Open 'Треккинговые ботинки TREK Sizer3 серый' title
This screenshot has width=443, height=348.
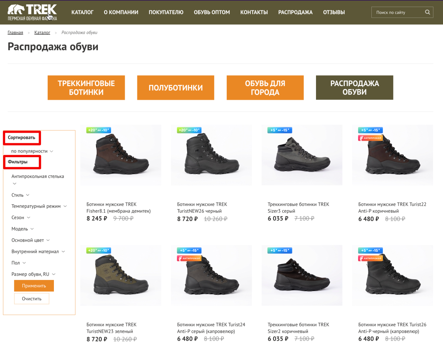(x=298, y=208)
